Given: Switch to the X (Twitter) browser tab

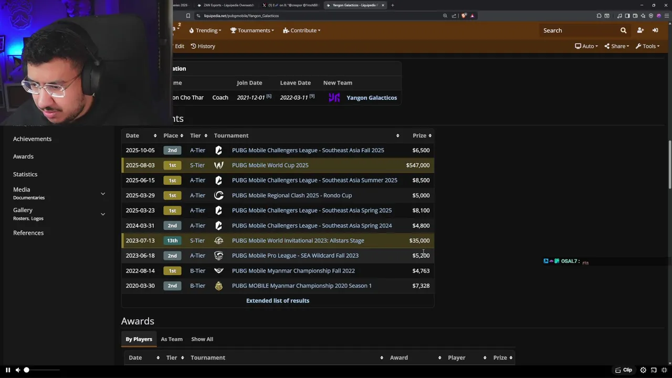Looking at the screenshot, I should 290,5.
